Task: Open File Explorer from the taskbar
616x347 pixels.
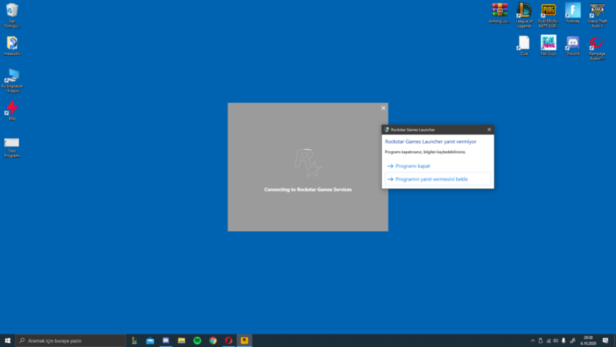Action: 182,340
